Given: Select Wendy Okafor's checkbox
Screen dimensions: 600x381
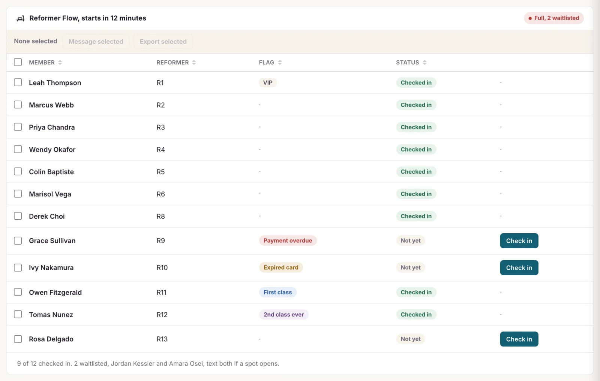Looking at the screenshot, I should (18, 149).
